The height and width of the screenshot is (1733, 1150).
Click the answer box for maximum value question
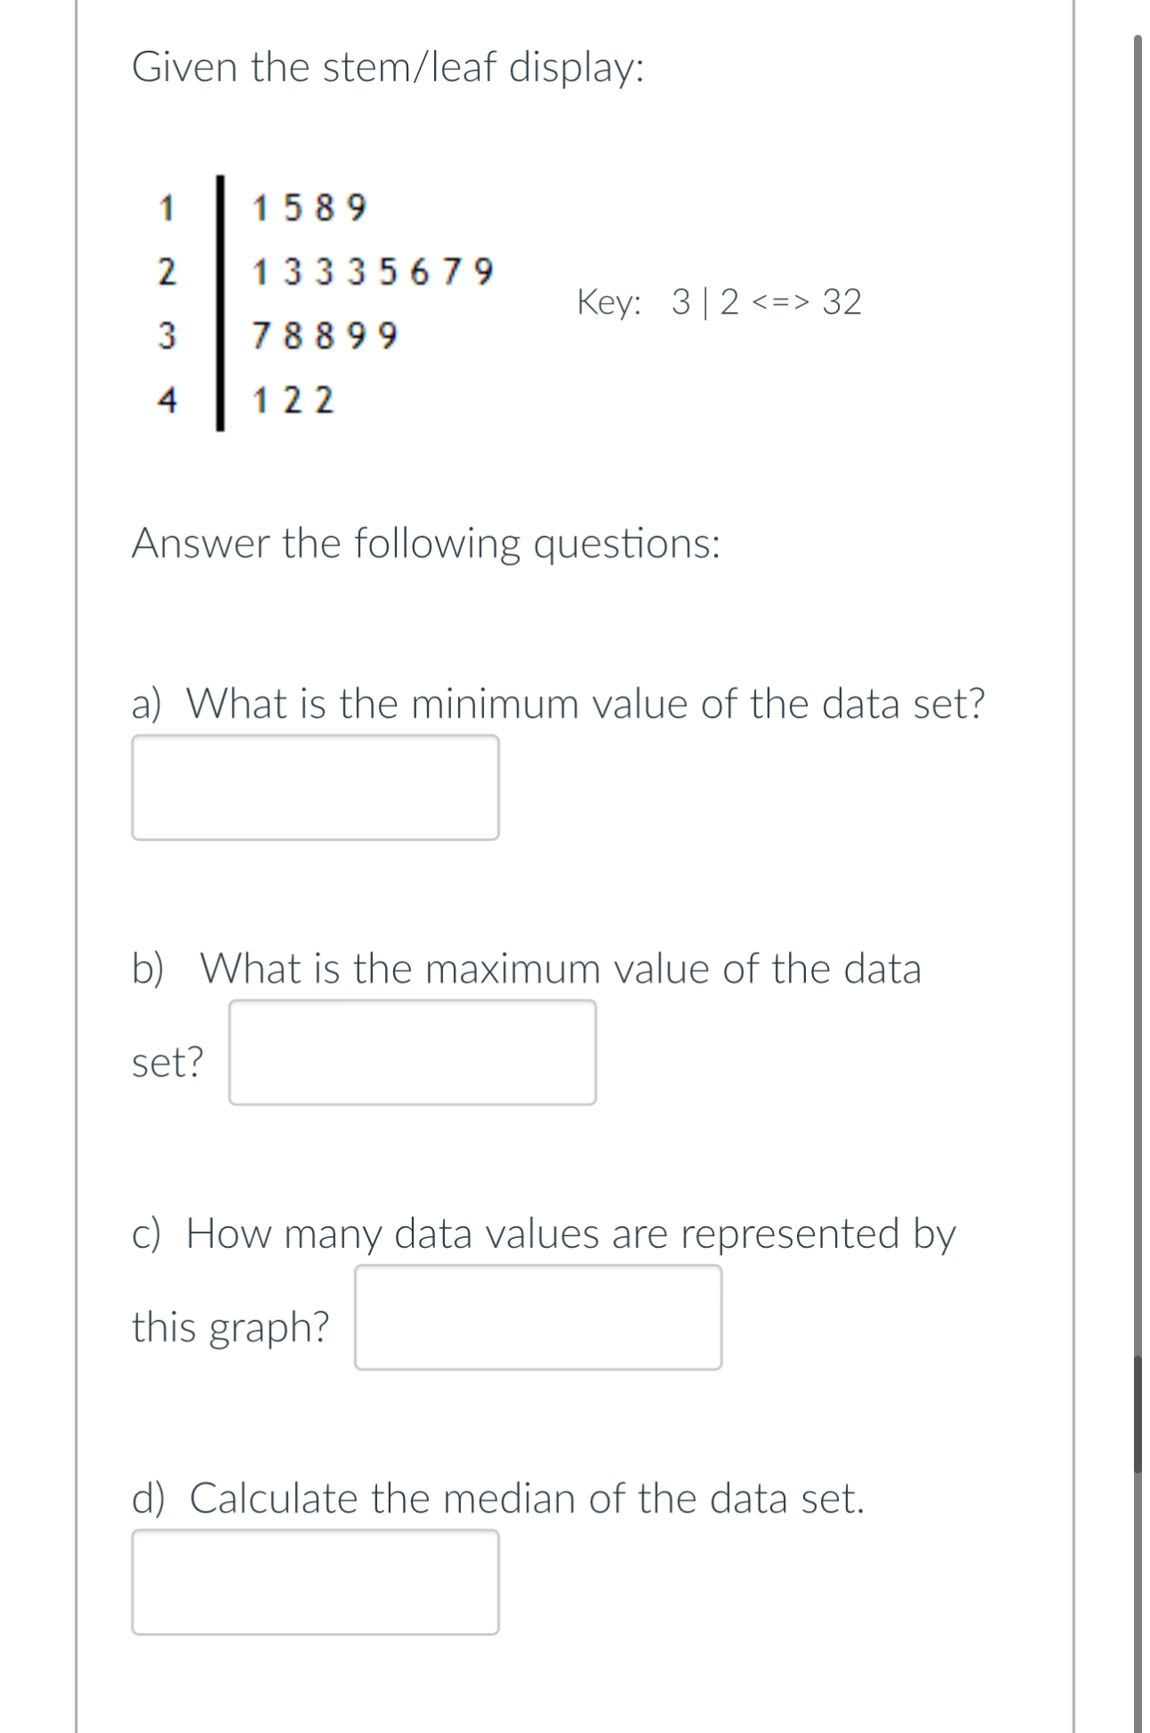click(x=413, y=1052)
